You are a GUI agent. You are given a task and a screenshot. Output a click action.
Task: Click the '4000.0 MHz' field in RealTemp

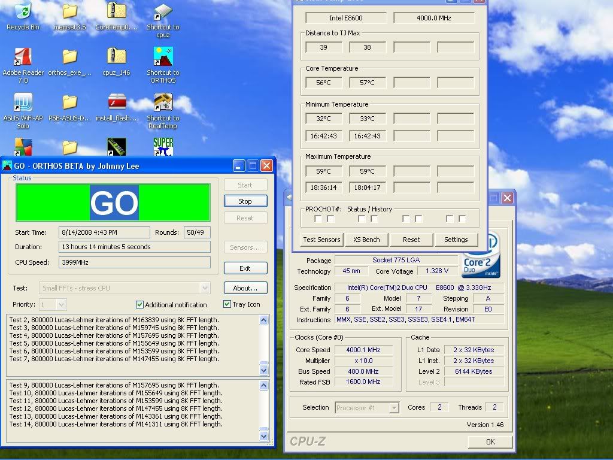(x=434, y=18)
